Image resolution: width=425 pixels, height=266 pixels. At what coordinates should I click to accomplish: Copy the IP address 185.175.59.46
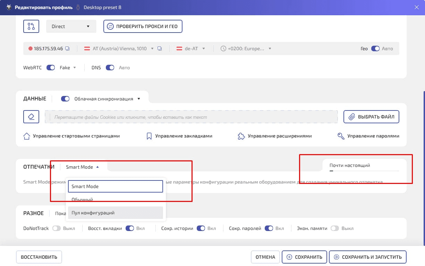coord(68,48)
